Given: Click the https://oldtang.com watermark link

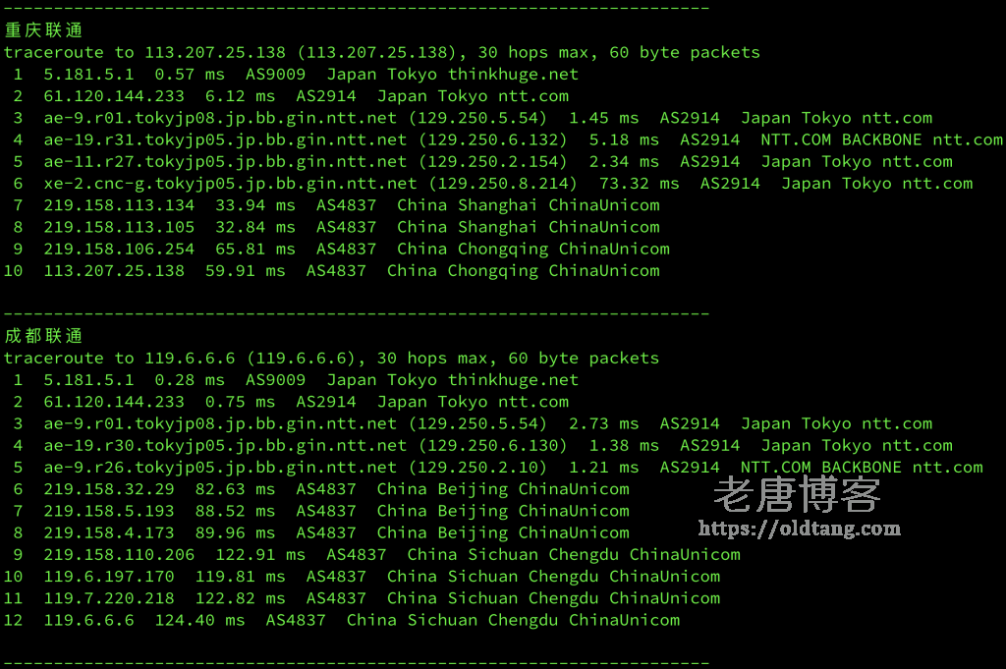Looking at the screenshot, I should (x=800, y=529).
